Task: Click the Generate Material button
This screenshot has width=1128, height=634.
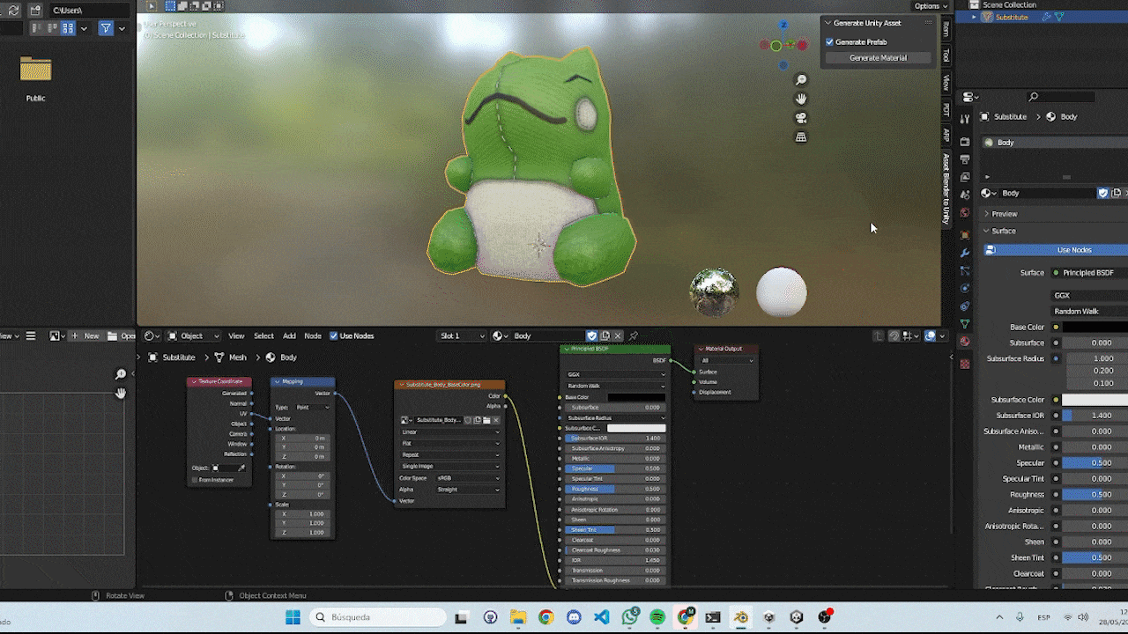Action: pos(877,58)
